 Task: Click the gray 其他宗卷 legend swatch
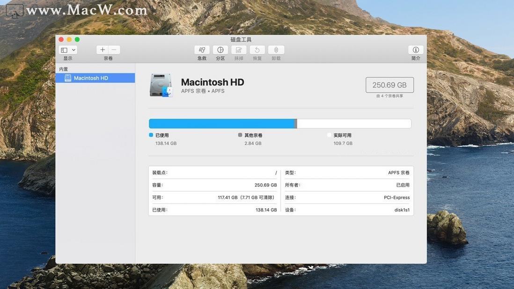click(240, 135)
